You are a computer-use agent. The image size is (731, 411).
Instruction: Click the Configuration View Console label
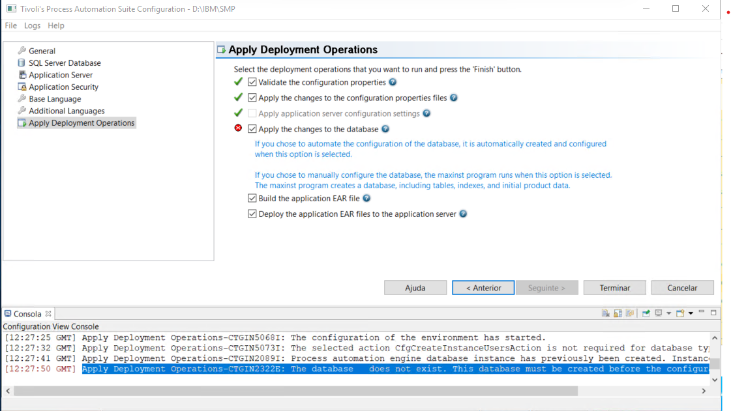tap(51, 326)
